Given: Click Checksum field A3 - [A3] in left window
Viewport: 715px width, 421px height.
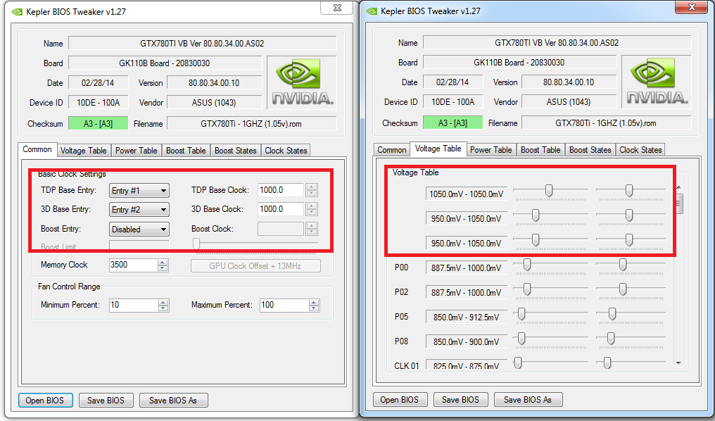Looking at the screenshot, I should 98,124.
